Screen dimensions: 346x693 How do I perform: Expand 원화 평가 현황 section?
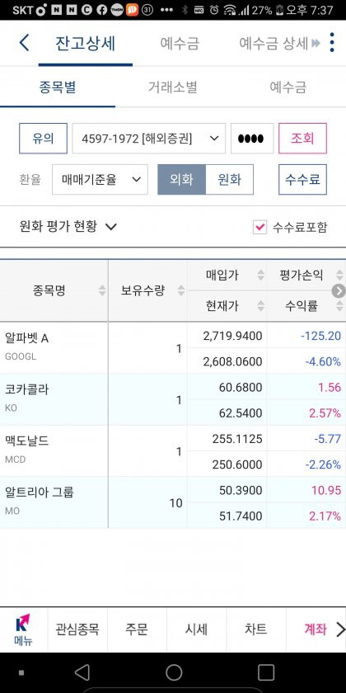68,227
